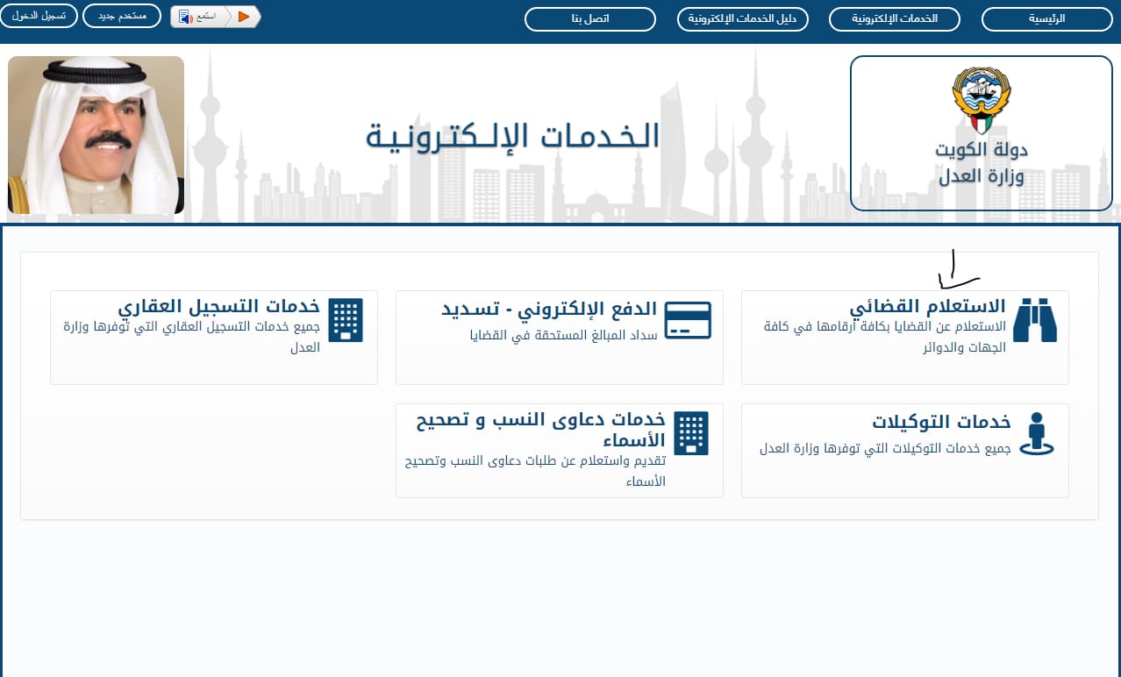Open the خدمات التوكيلات heading

(941, 422)
